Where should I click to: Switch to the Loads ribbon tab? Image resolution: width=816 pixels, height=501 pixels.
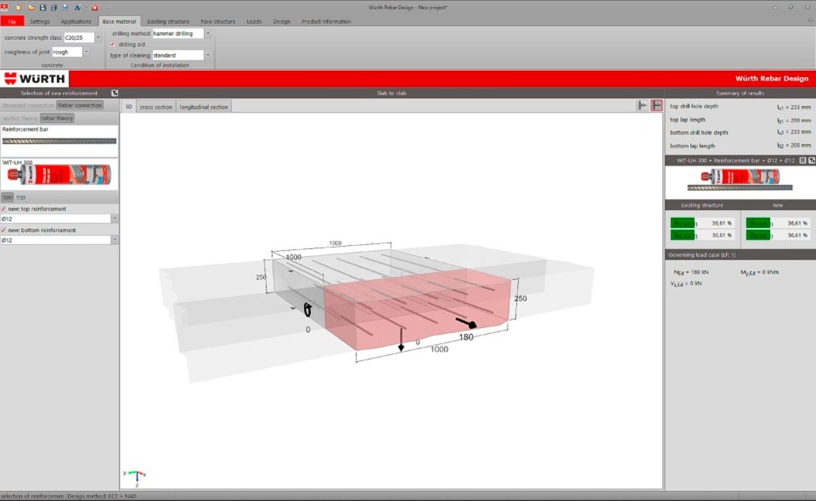[254, 22]
